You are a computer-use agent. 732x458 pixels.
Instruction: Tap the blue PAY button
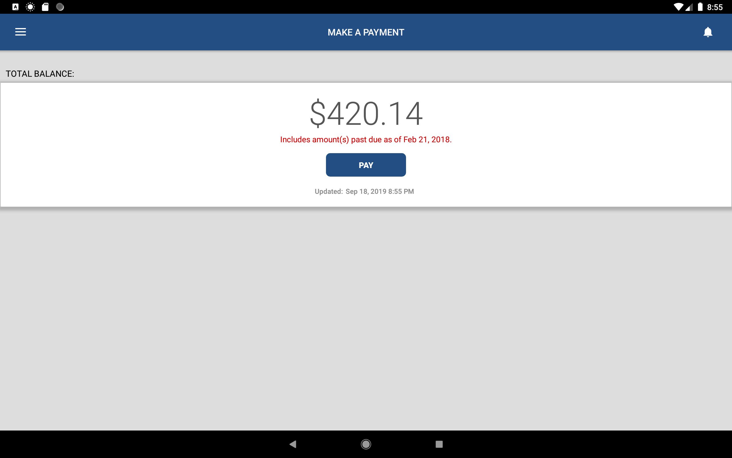click(366, 165)
